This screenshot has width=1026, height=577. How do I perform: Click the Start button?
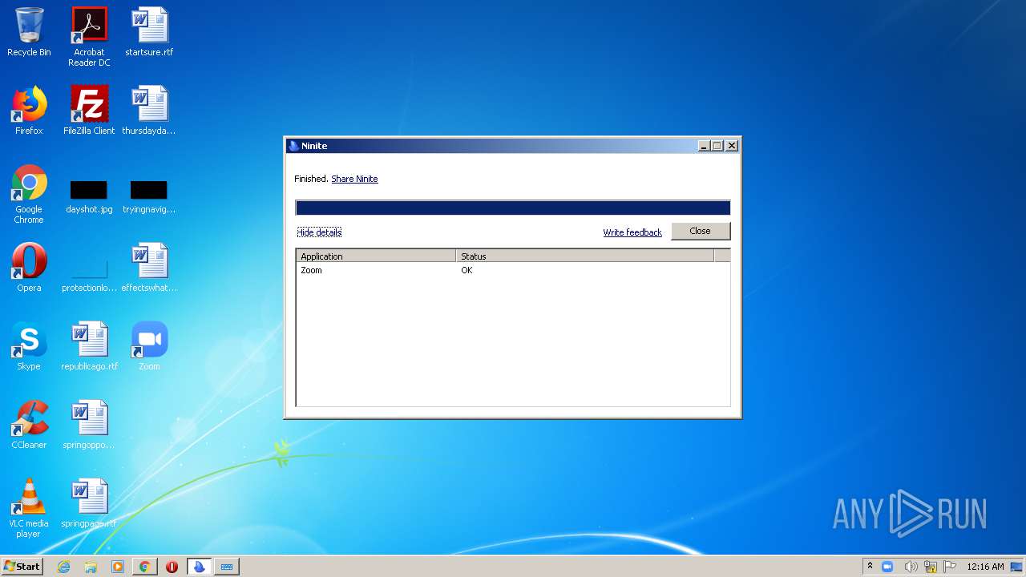(x=22, y=567)
